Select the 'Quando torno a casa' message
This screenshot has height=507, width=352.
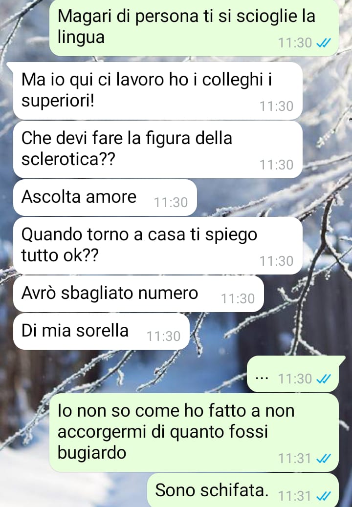[158, 245]
